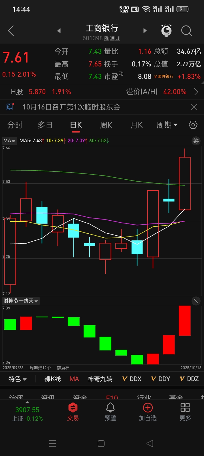Screen dimensions: 204x456
Task: Switch to next stock with right triangle
Action: click(145, 31)
